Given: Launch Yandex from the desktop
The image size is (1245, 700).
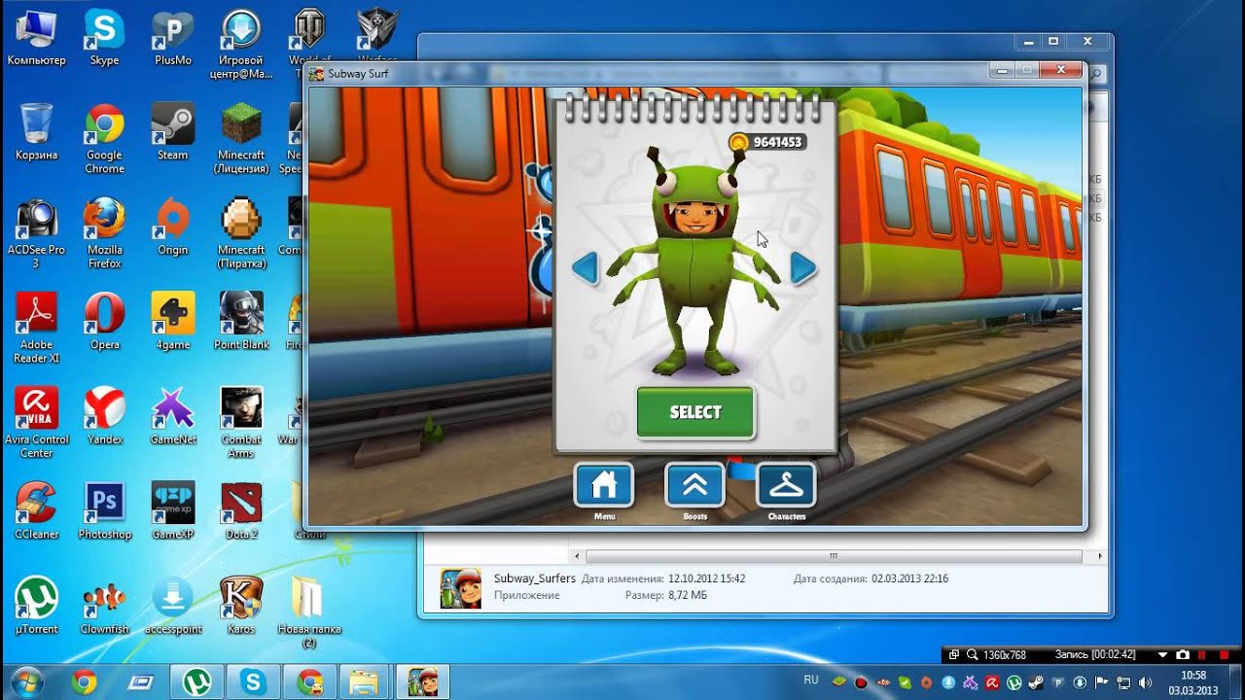Looking at the screenshot, I should 104,416.
